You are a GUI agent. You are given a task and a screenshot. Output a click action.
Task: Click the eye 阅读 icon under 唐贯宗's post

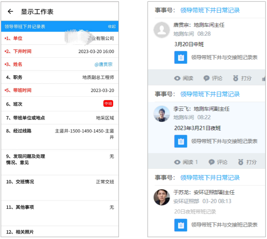[177, 78]
